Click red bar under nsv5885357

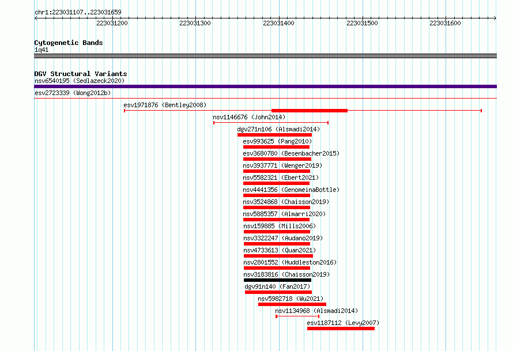(x=276, y=220)
